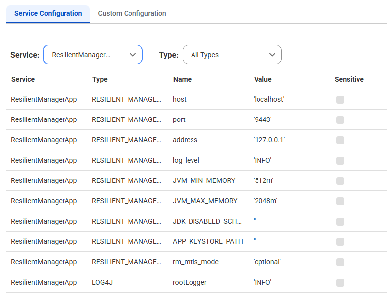Click empty value cell of APP_KEYSTORE_PATH row

tap(255, 240)
